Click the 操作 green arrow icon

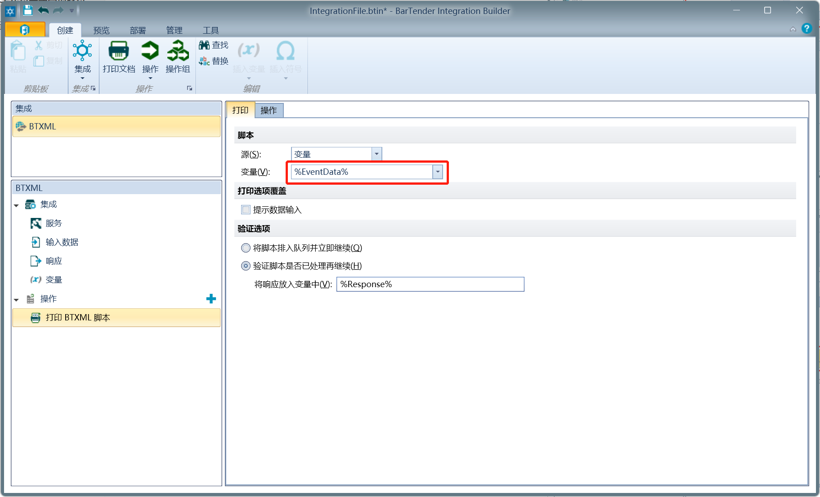[150, 51]
